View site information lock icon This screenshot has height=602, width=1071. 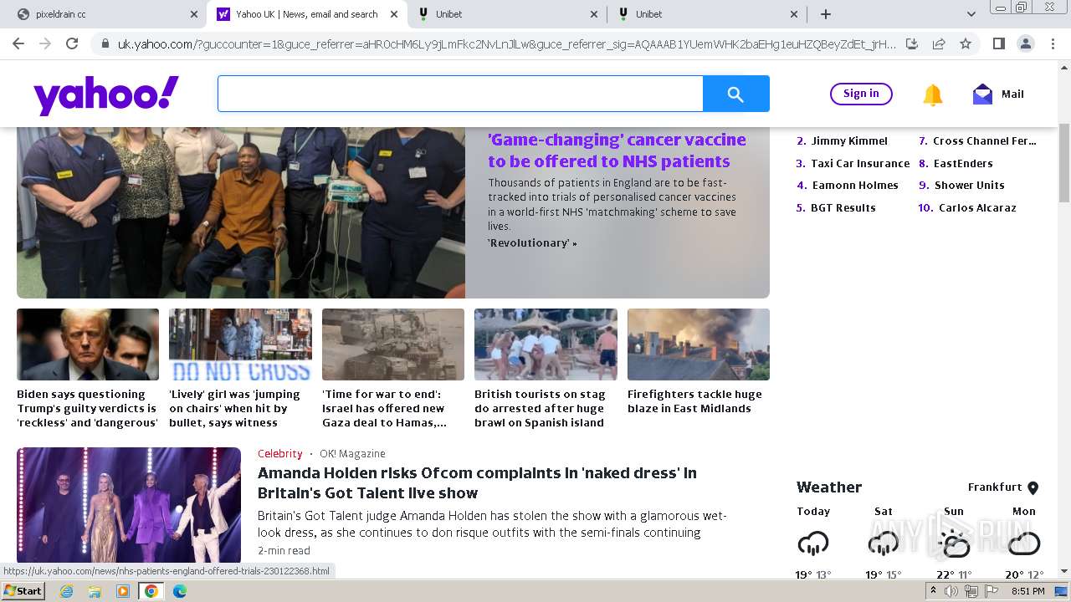click(x=104, y=43)
